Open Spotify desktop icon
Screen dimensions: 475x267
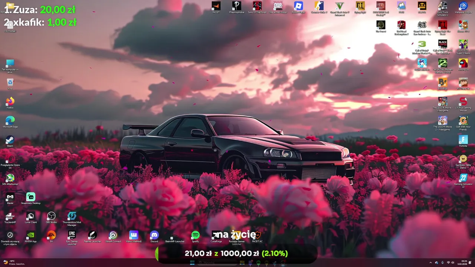click(195, 237)
